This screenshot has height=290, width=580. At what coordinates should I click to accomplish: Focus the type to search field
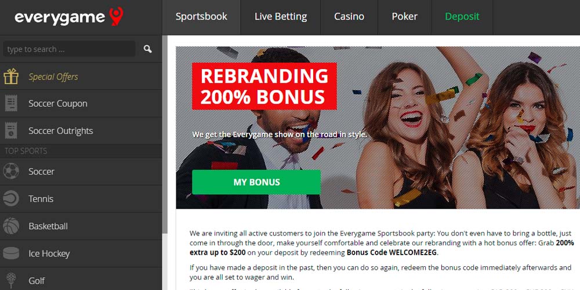[x=69, y=49]
